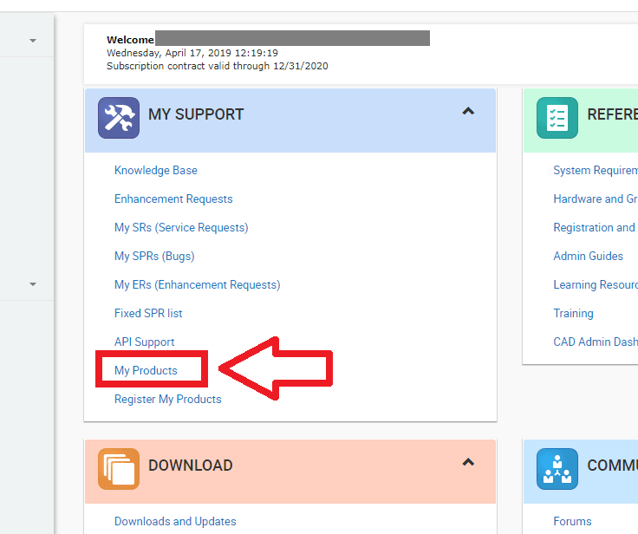Go to the Forums link
The image size is (638, 534).
[x=572, y=522]
